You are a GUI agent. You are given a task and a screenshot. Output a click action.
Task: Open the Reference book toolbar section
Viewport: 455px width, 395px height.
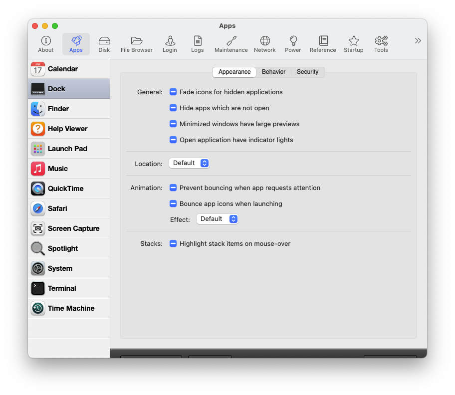coord(323,44)
